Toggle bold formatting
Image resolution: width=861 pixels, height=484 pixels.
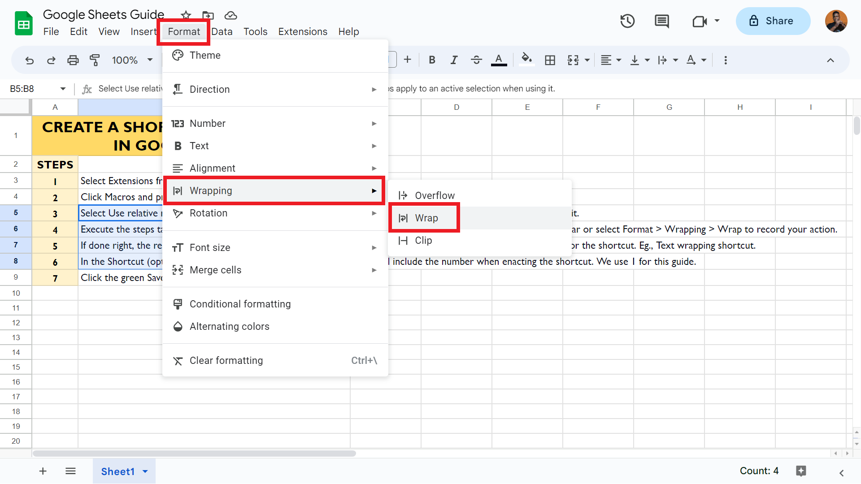(x=432, y=60)
